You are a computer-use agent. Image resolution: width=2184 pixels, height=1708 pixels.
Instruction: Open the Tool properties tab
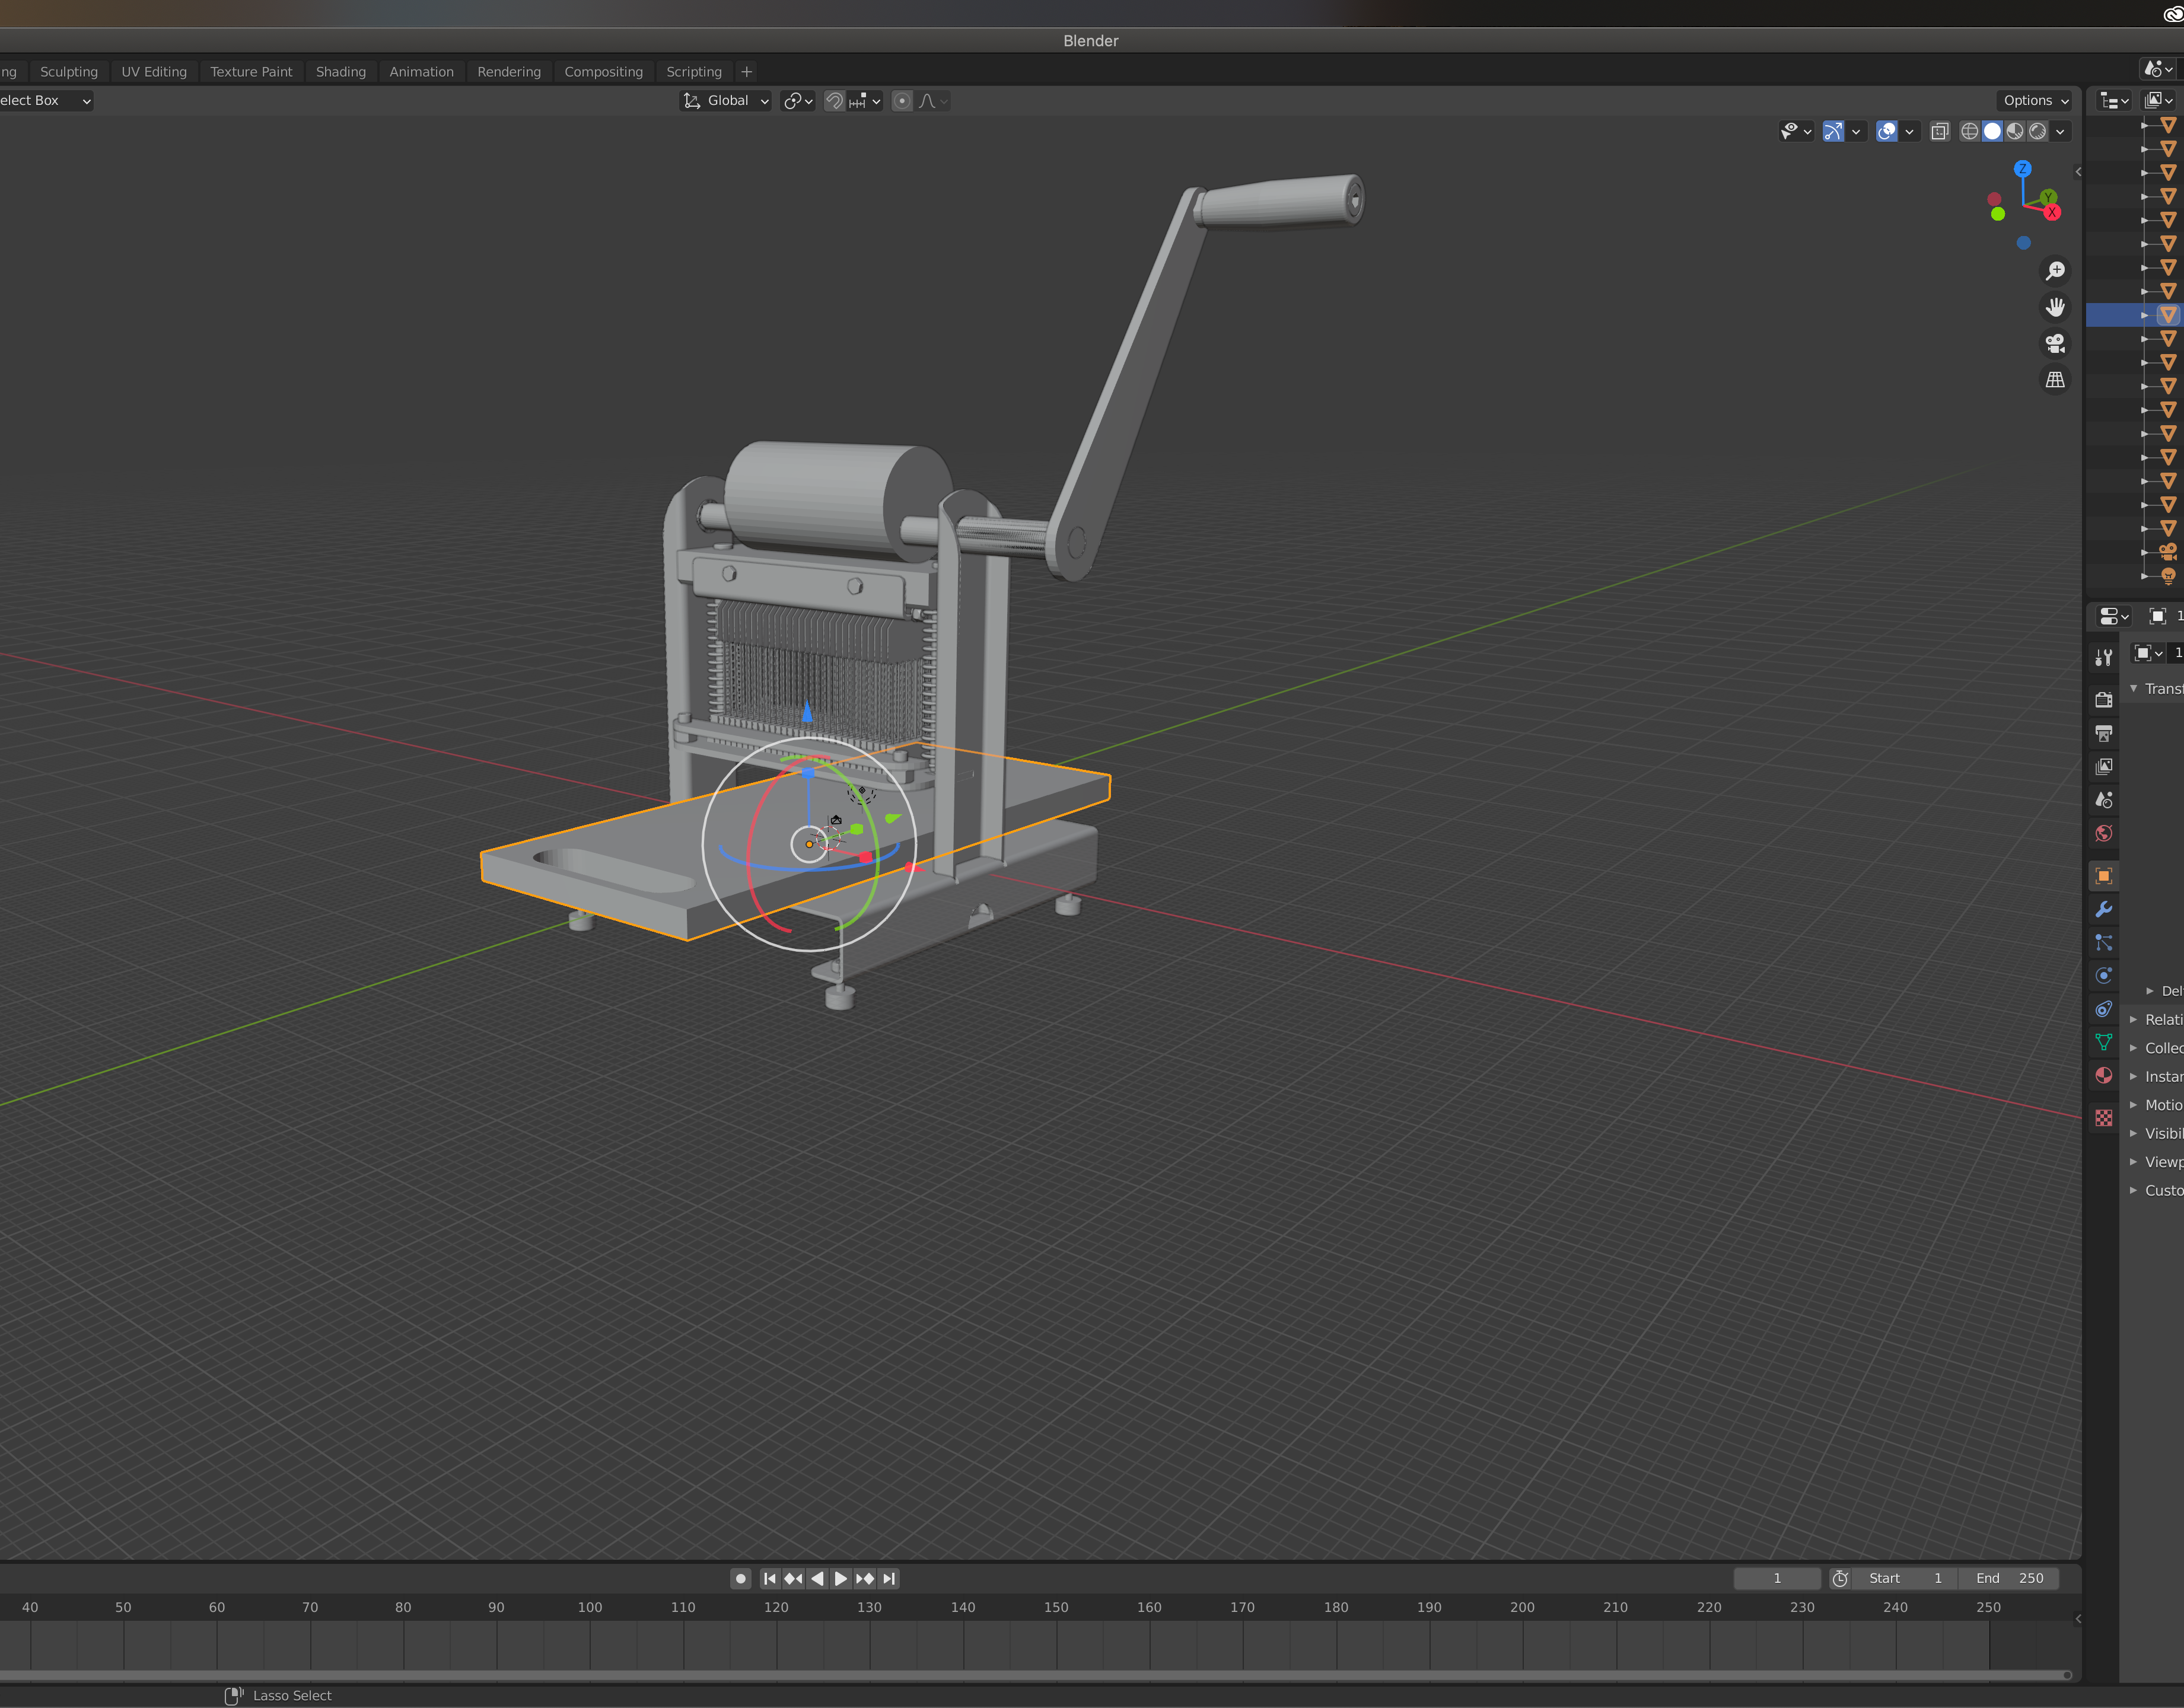pyautogui.click(x=2103, y=657)
